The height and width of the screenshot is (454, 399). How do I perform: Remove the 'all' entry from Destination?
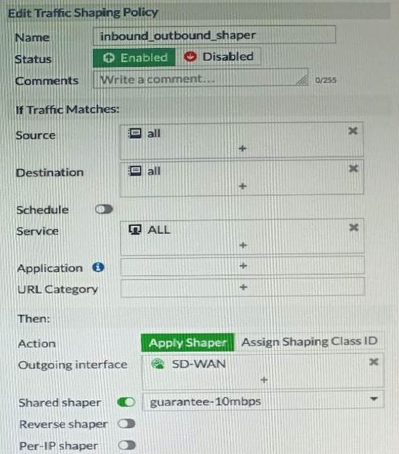pyautogui.click(x=353, y=169)
